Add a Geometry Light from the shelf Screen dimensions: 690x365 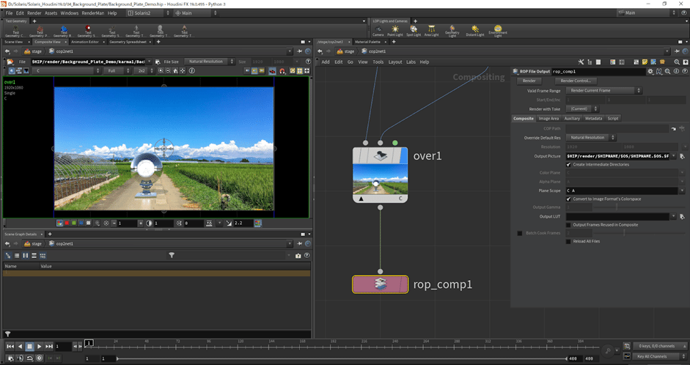click(452, 31)
